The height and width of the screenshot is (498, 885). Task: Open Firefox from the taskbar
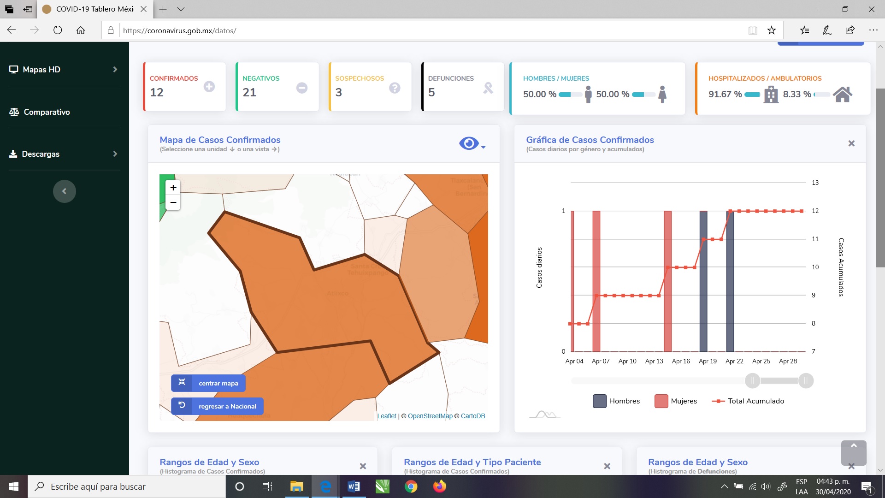pos(439,486)
